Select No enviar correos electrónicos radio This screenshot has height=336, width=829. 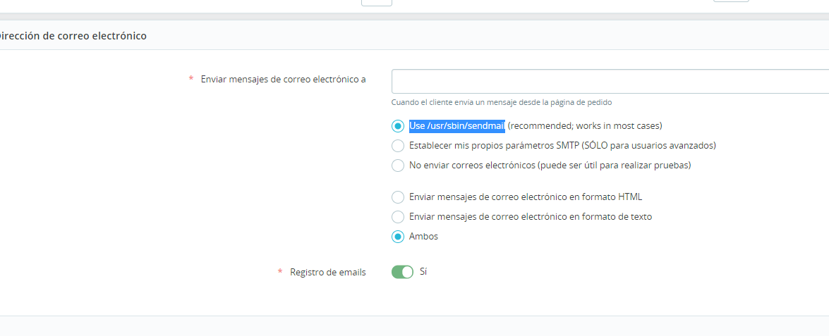(398, 166)
